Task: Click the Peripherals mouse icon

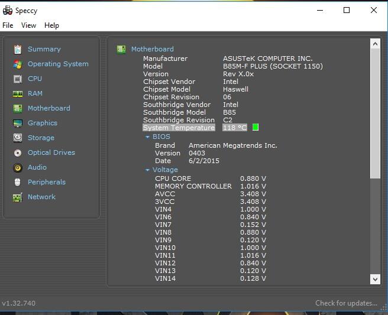Action: click(18, 182)
